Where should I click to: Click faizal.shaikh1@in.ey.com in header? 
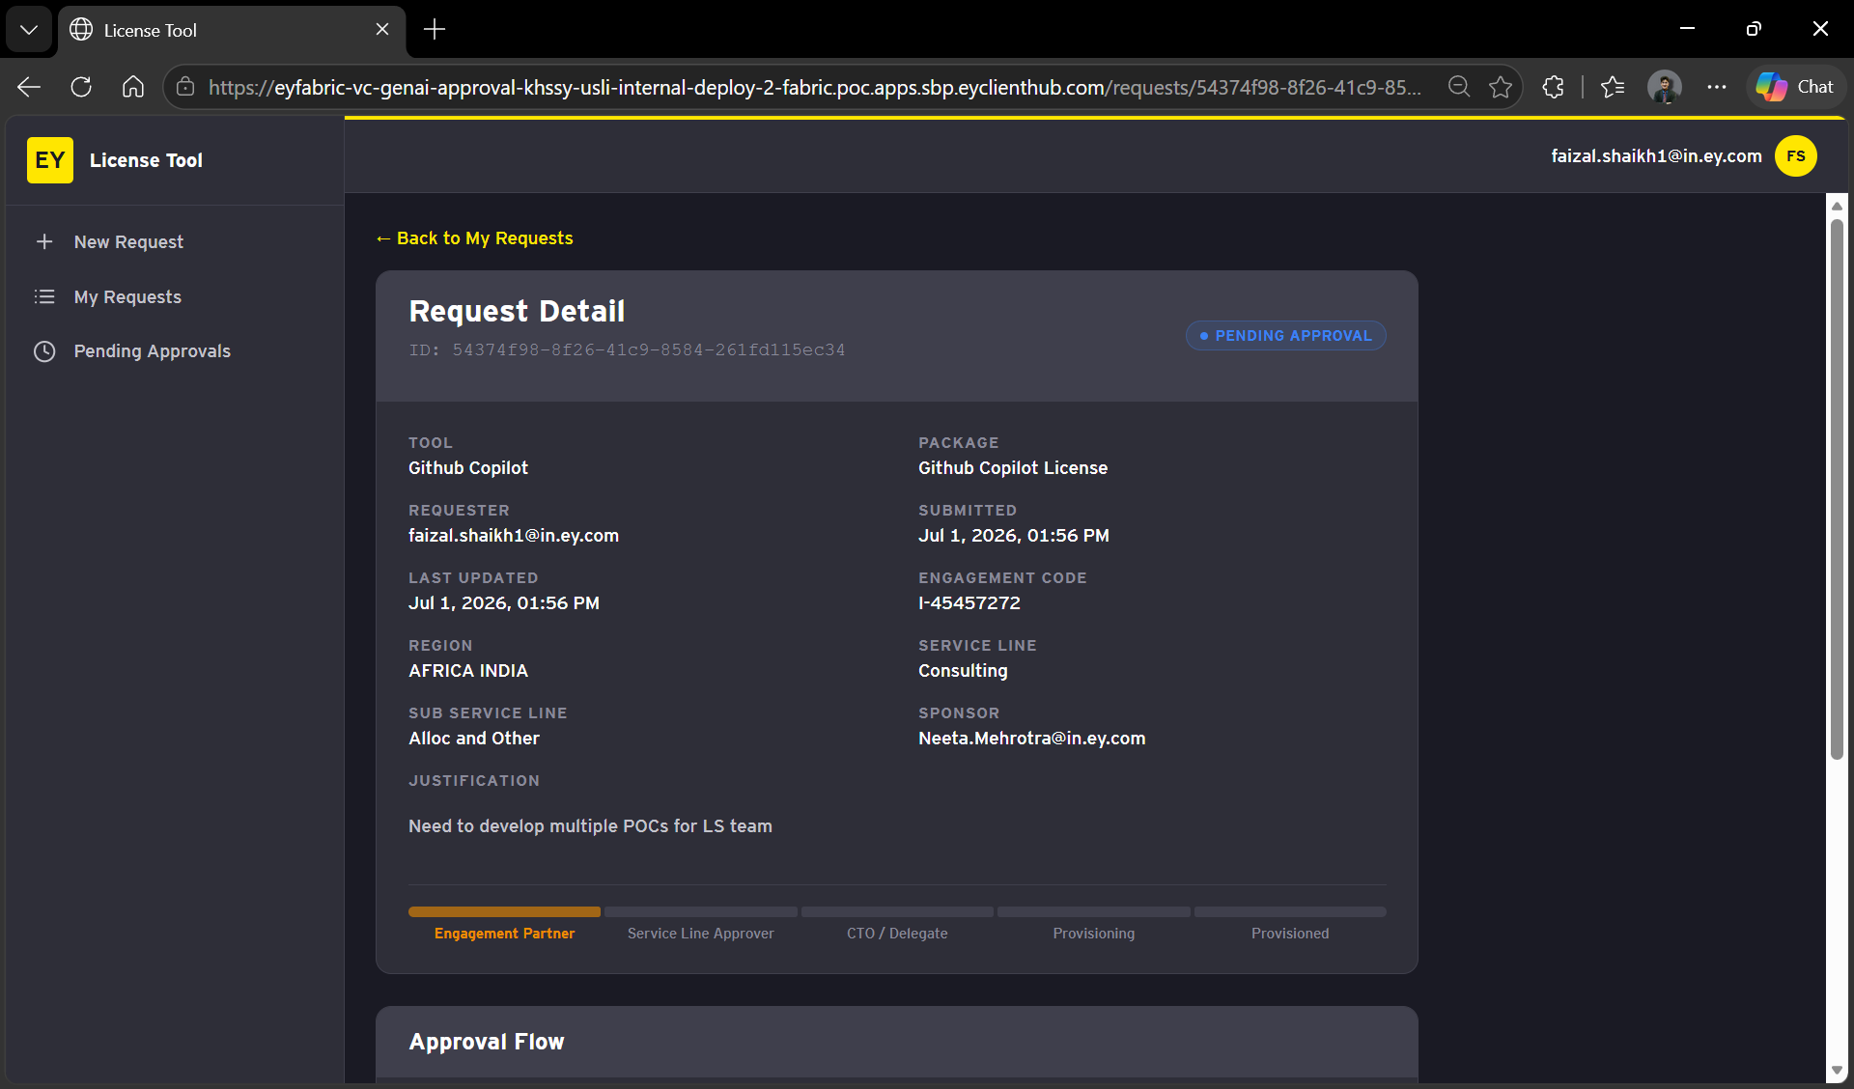click(1656, 156)
